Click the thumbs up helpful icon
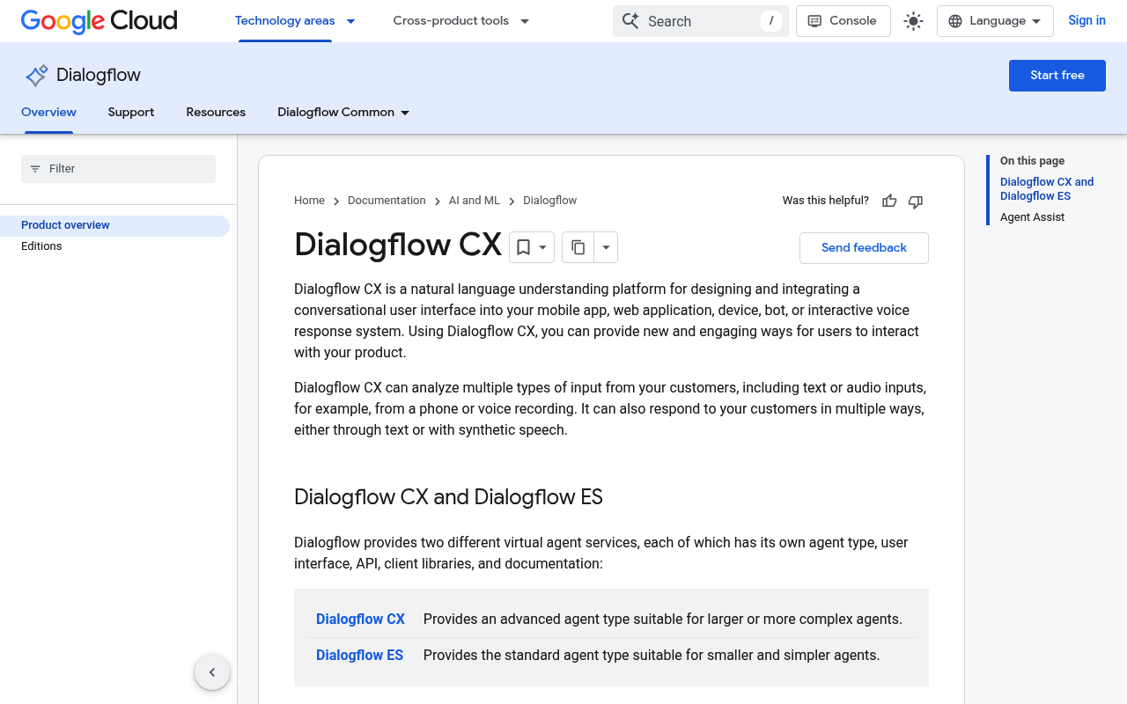Viewport: 1127px width, 704px height. 889,202
